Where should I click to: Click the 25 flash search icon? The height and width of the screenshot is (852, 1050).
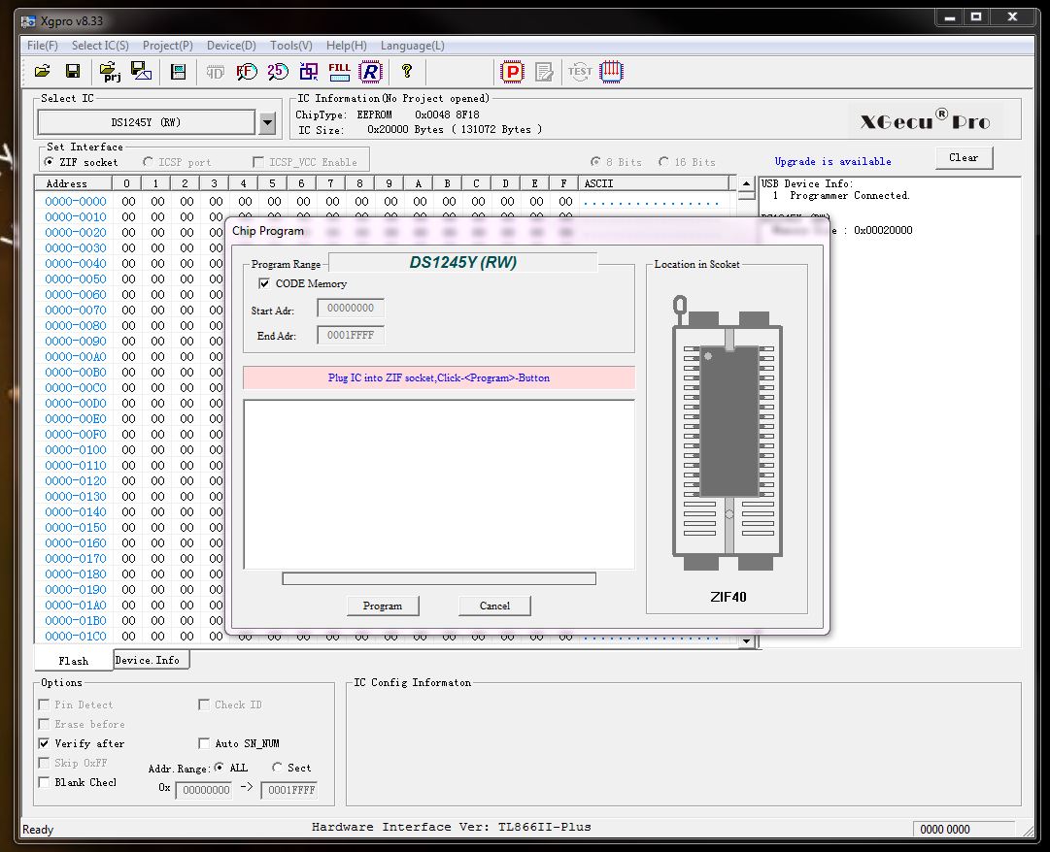coord(277,72)
